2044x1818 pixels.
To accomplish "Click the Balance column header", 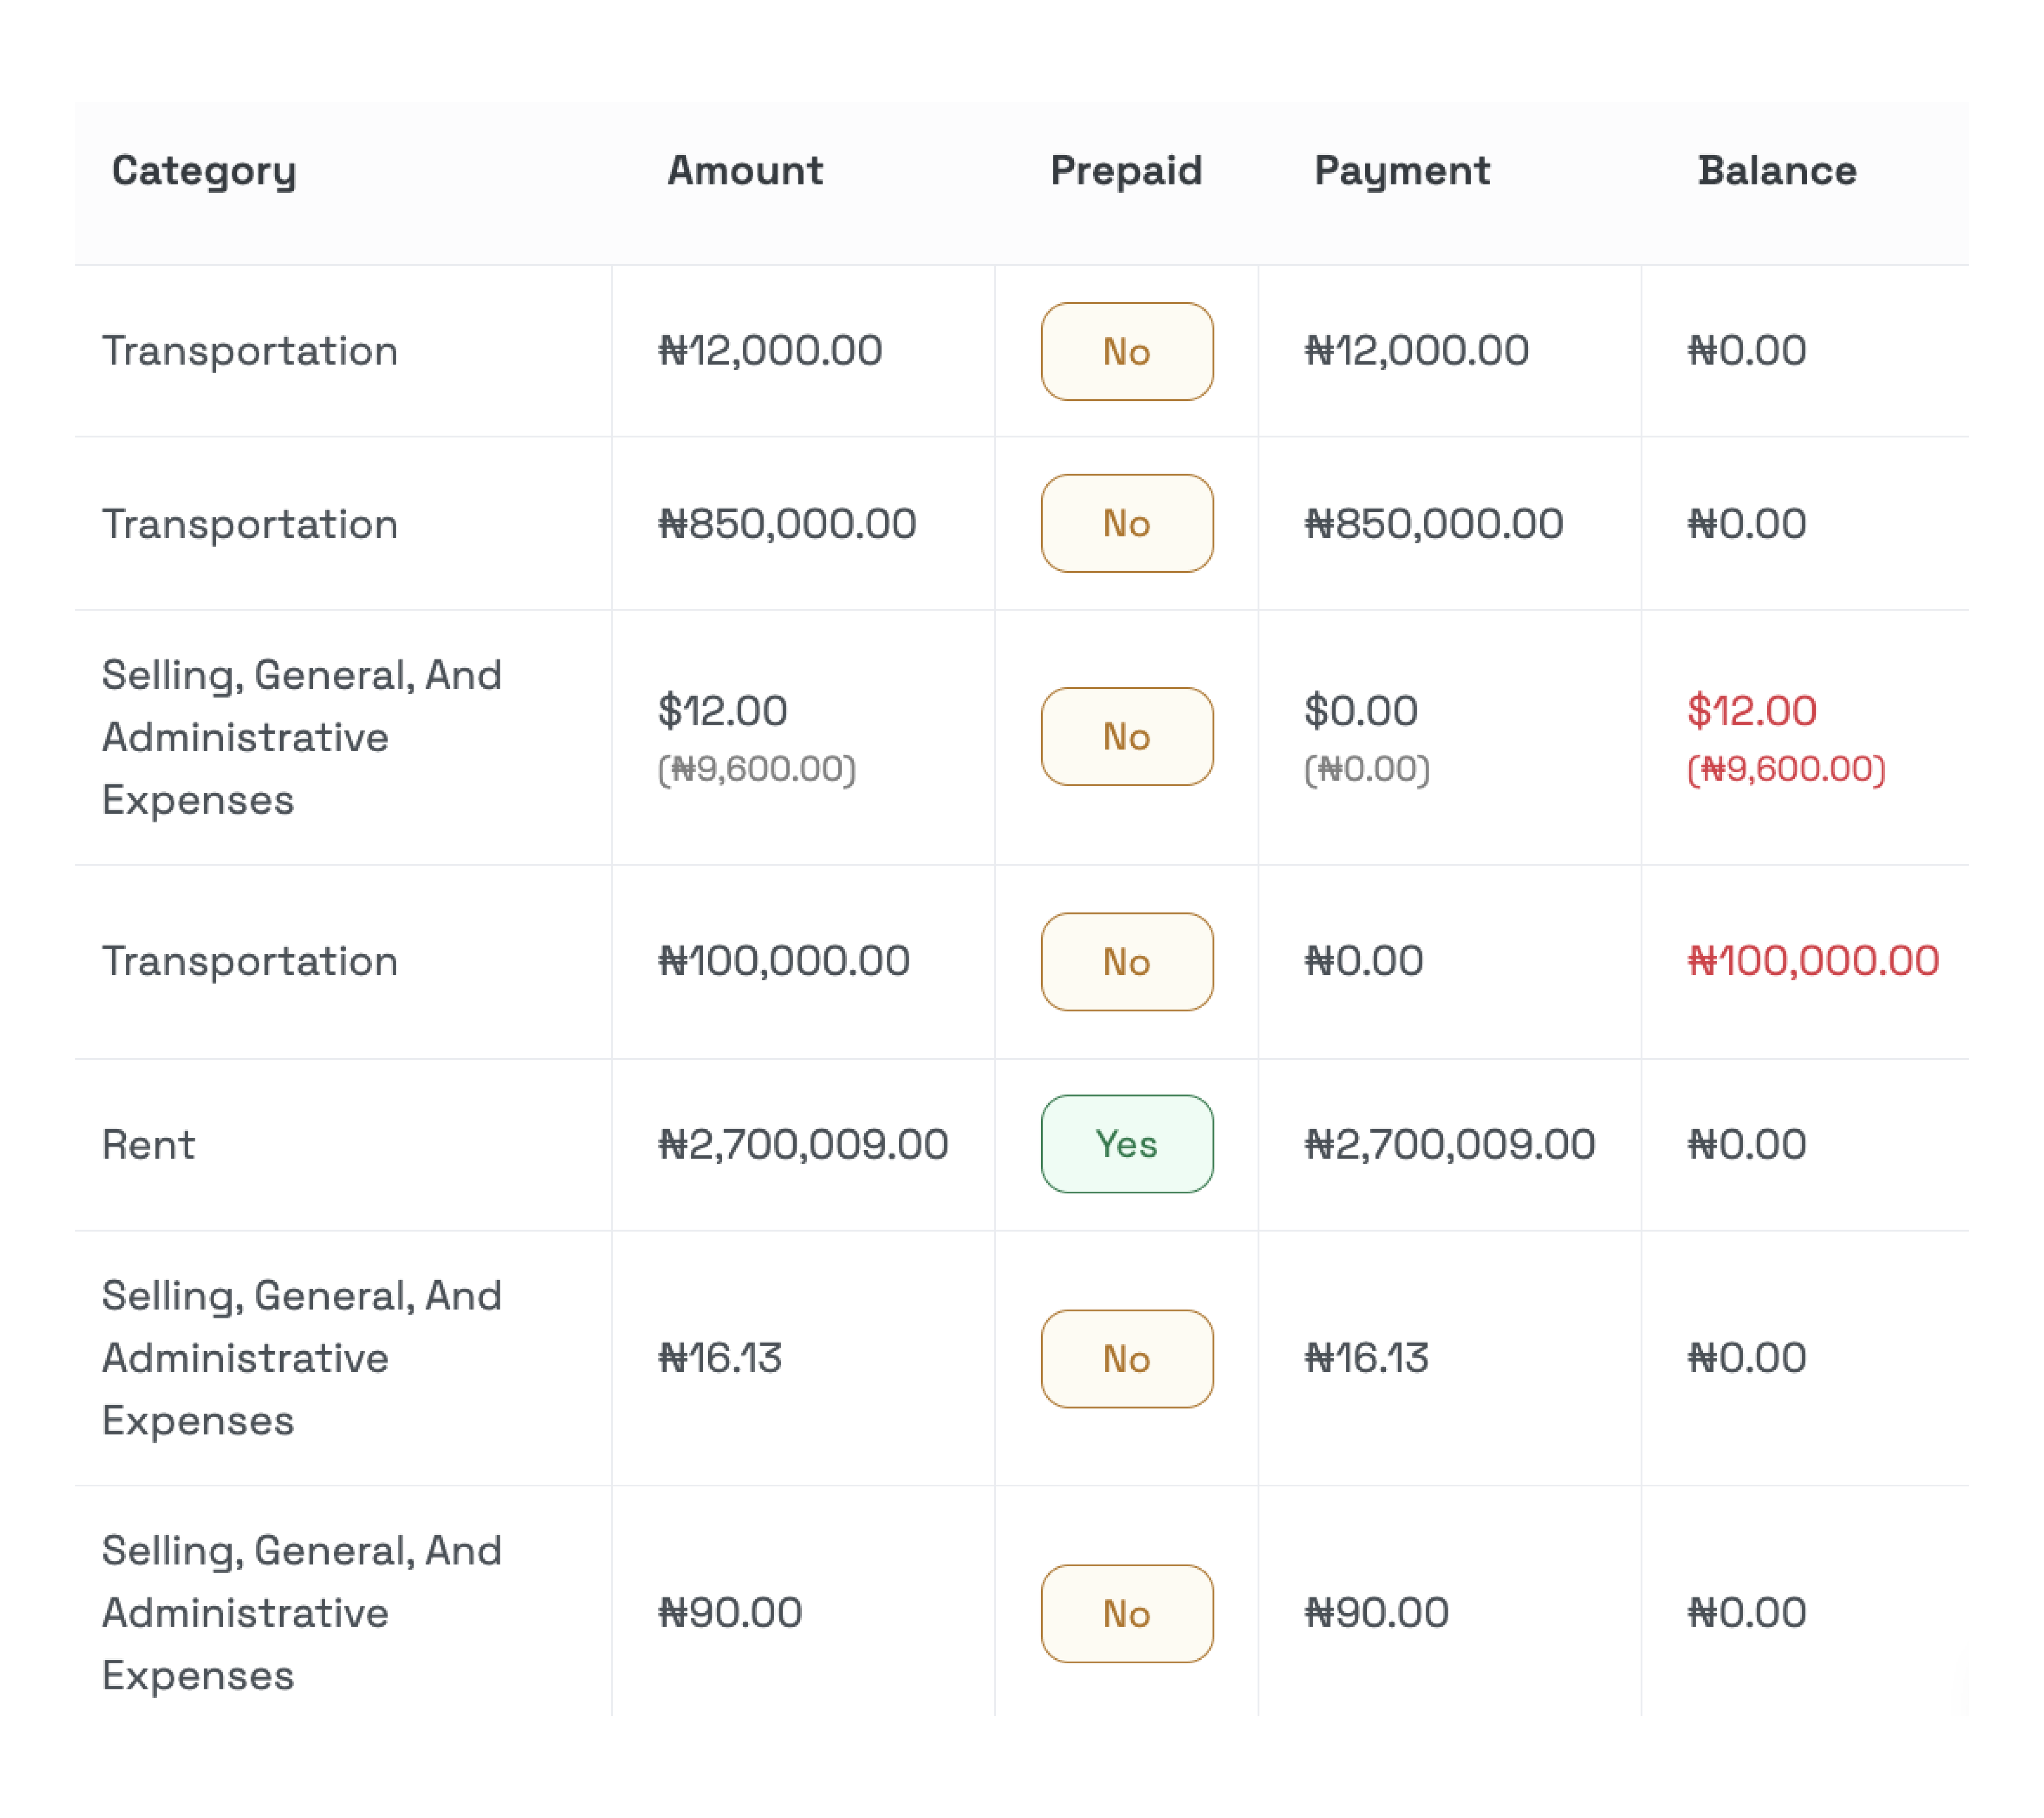I will 1777,171.
